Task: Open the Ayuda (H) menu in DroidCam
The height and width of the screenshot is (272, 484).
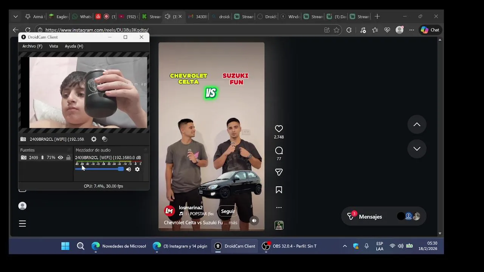Action: [x=74, y=46]
